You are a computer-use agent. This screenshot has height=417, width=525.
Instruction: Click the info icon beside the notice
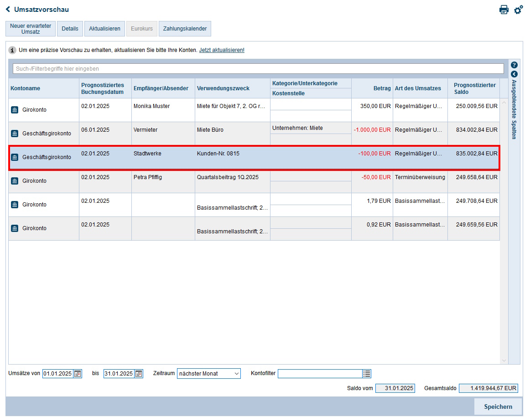coord(12,50)
